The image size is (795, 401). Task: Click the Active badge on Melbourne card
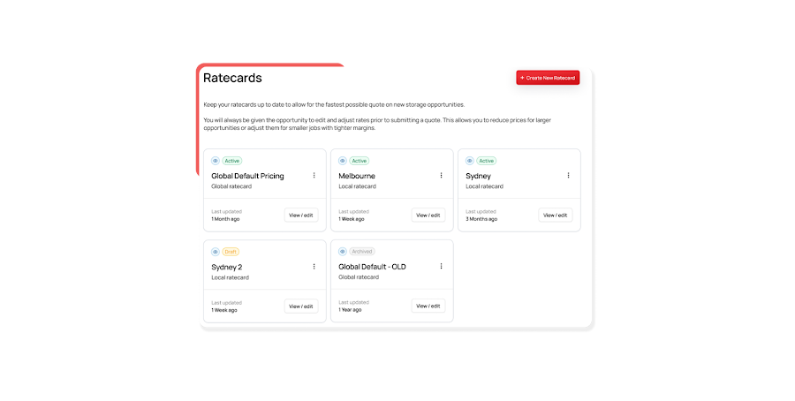click(x=360, y=161)
